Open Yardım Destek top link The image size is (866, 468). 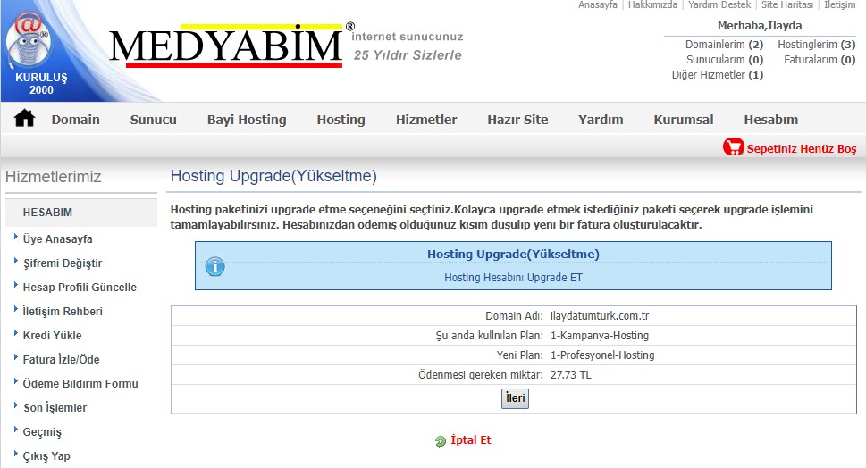pos(719,5)
